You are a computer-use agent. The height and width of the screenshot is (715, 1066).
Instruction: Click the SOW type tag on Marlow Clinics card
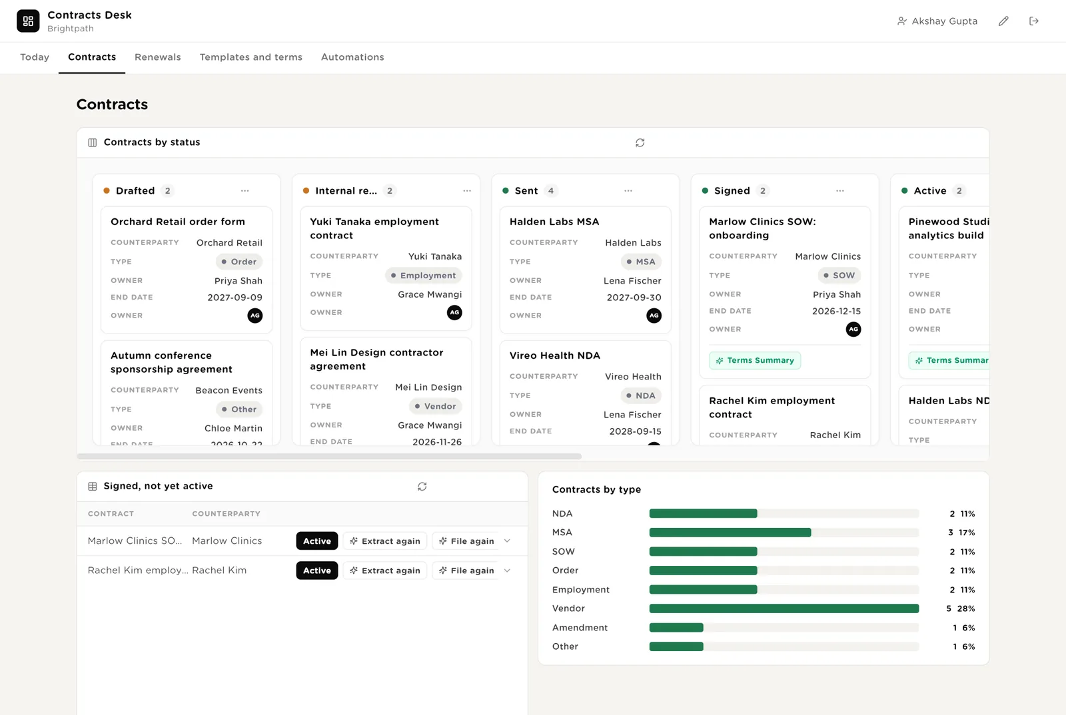(x=839, y=276)
